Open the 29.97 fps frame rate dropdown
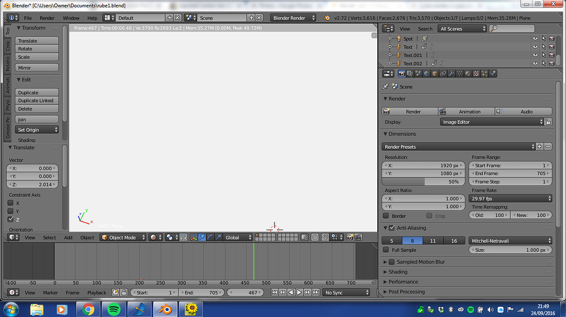Image resolution: width=566 pixels, height=317 pixels. tap(510, 198)
